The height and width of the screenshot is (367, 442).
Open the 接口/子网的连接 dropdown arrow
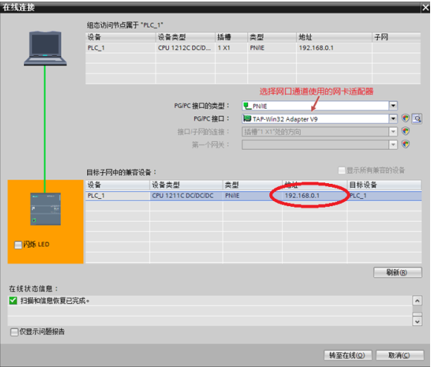[393, 132]
